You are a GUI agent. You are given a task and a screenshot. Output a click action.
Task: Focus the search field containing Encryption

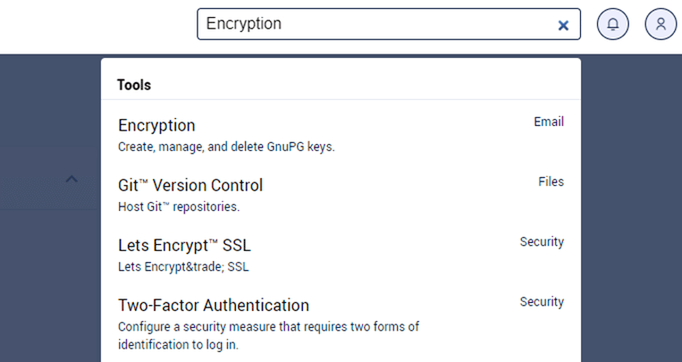[389, 24]
